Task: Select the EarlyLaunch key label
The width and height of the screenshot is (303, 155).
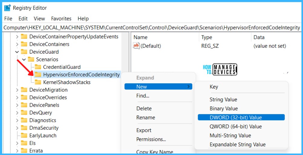Action: [x=43, y=135]
